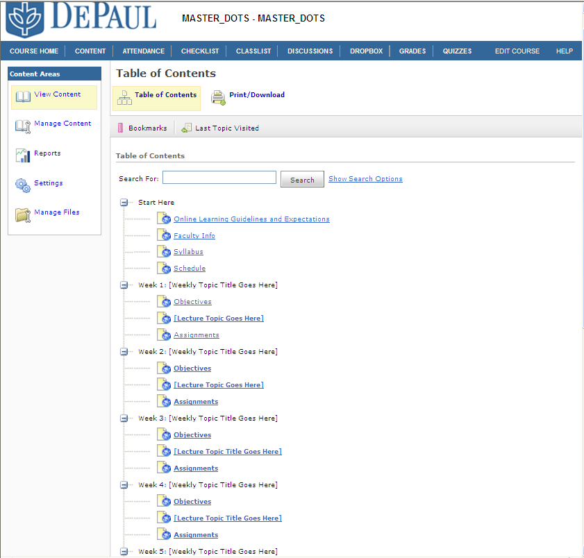Open Online Learning Guidelines and Expectations link

[251, 219]
